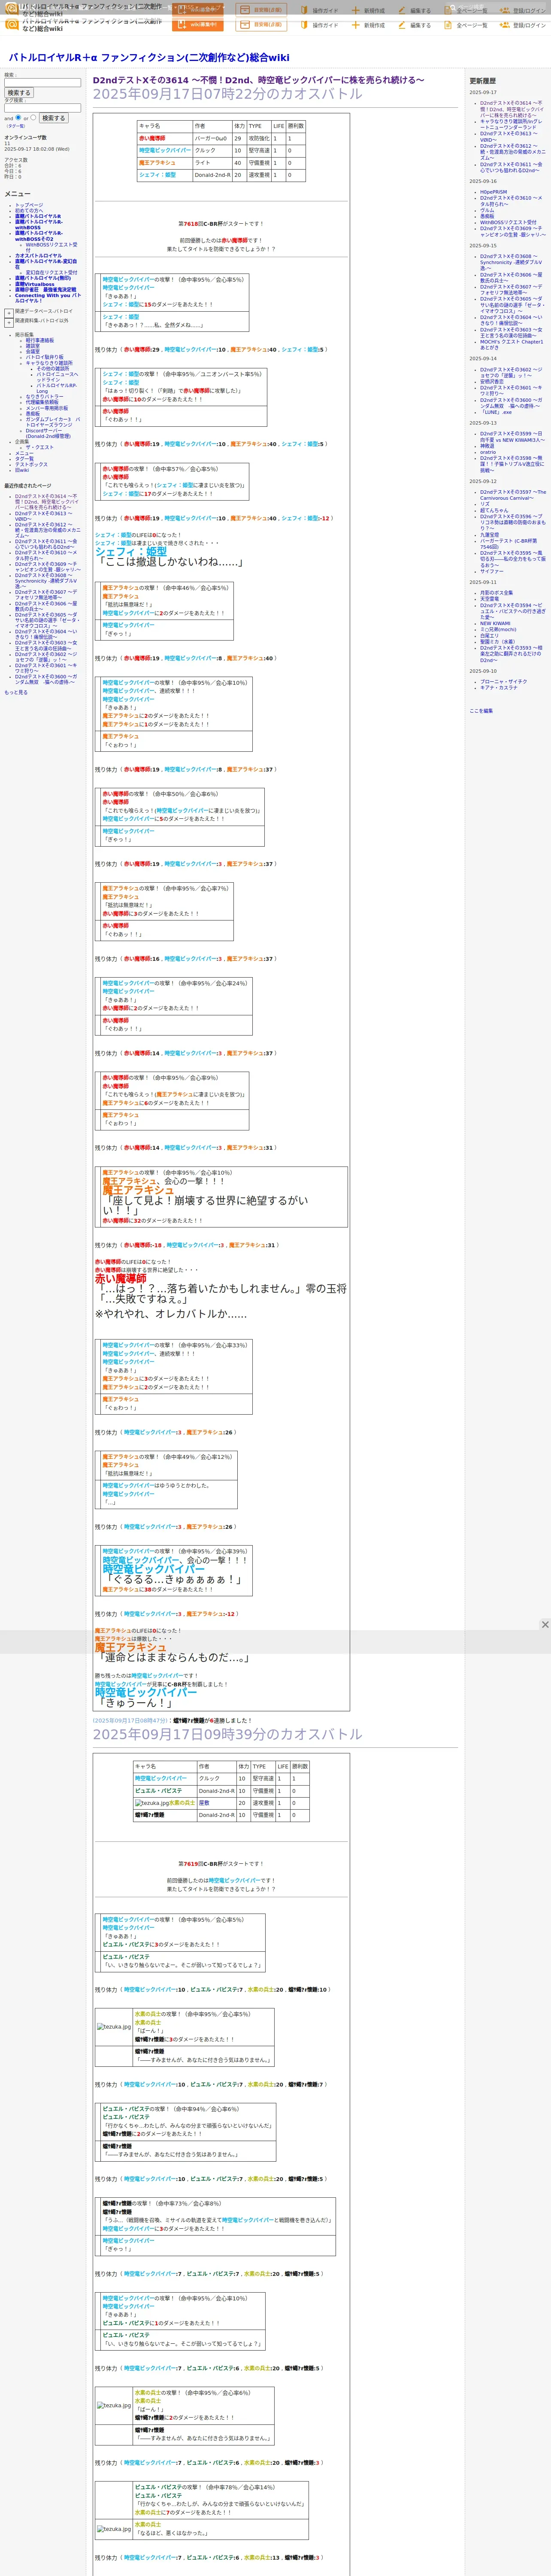Open NEW KIWAMI in 更新履歴

click(495, 623)
